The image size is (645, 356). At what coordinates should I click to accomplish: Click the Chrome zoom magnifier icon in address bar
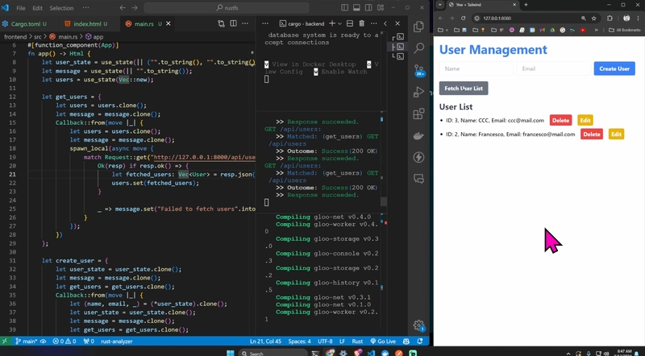583,18
